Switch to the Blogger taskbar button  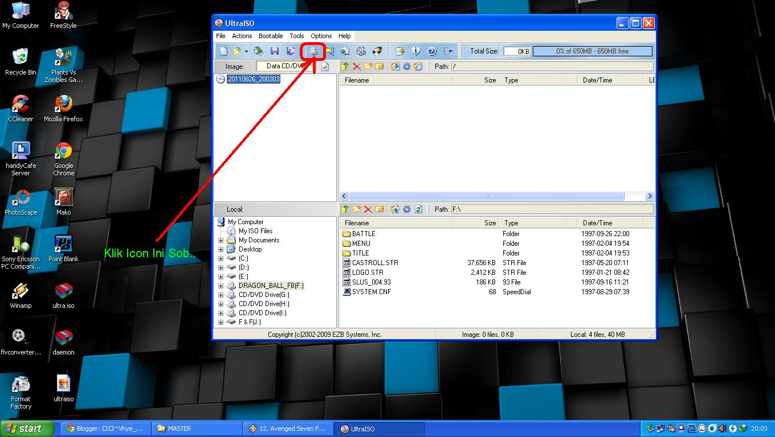tap(105, 428)
